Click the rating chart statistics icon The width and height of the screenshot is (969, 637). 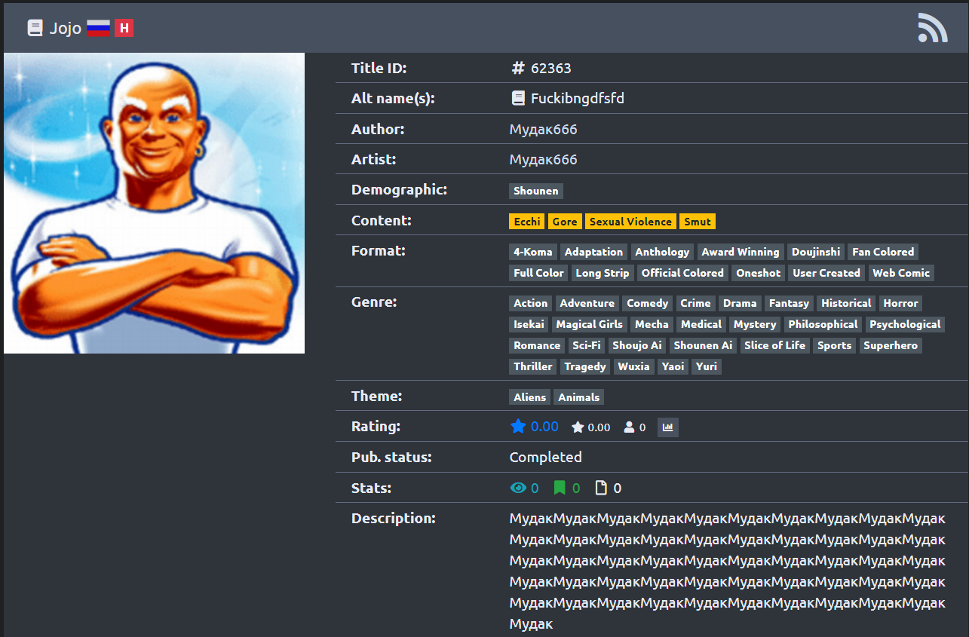[x=667, y=427]
